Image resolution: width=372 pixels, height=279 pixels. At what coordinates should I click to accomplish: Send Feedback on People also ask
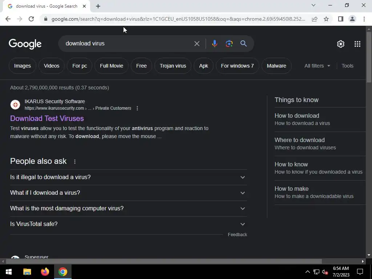click(238, 235)
